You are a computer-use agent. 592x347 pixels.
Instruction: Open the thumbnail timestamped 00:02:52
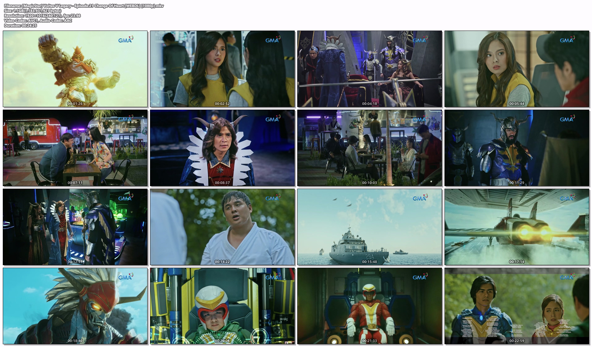click(x=222, y=69)
